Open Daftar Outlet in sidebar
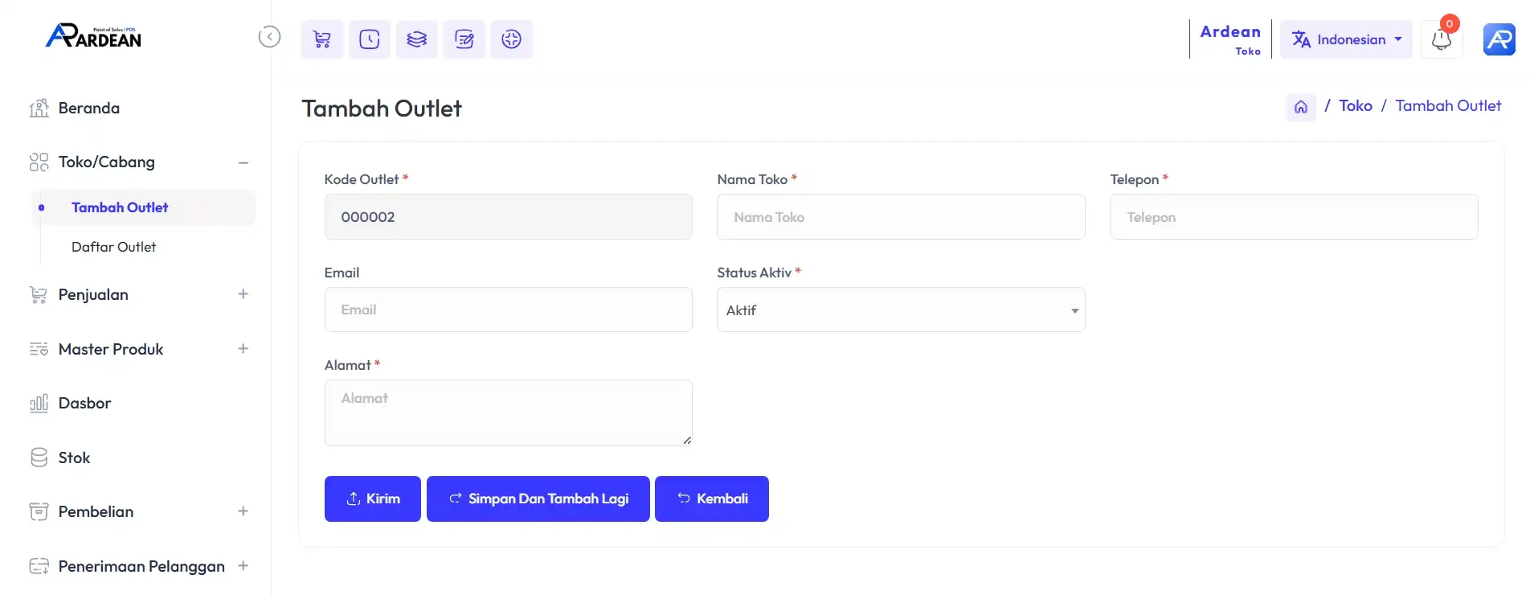 pos(113,247)
